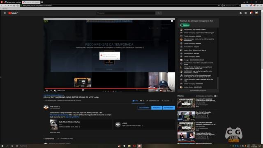
Task: Click the YouTube search magnifier button
Action: 159,13
